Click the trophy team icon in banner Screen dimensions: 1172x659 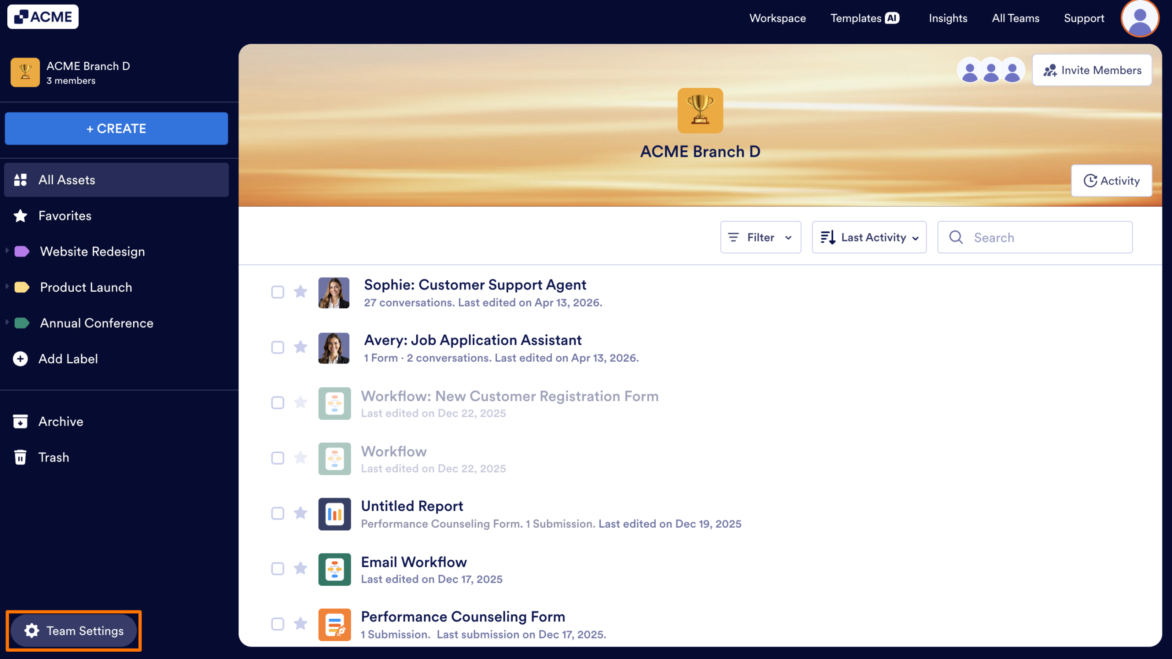tap(700, 111)
